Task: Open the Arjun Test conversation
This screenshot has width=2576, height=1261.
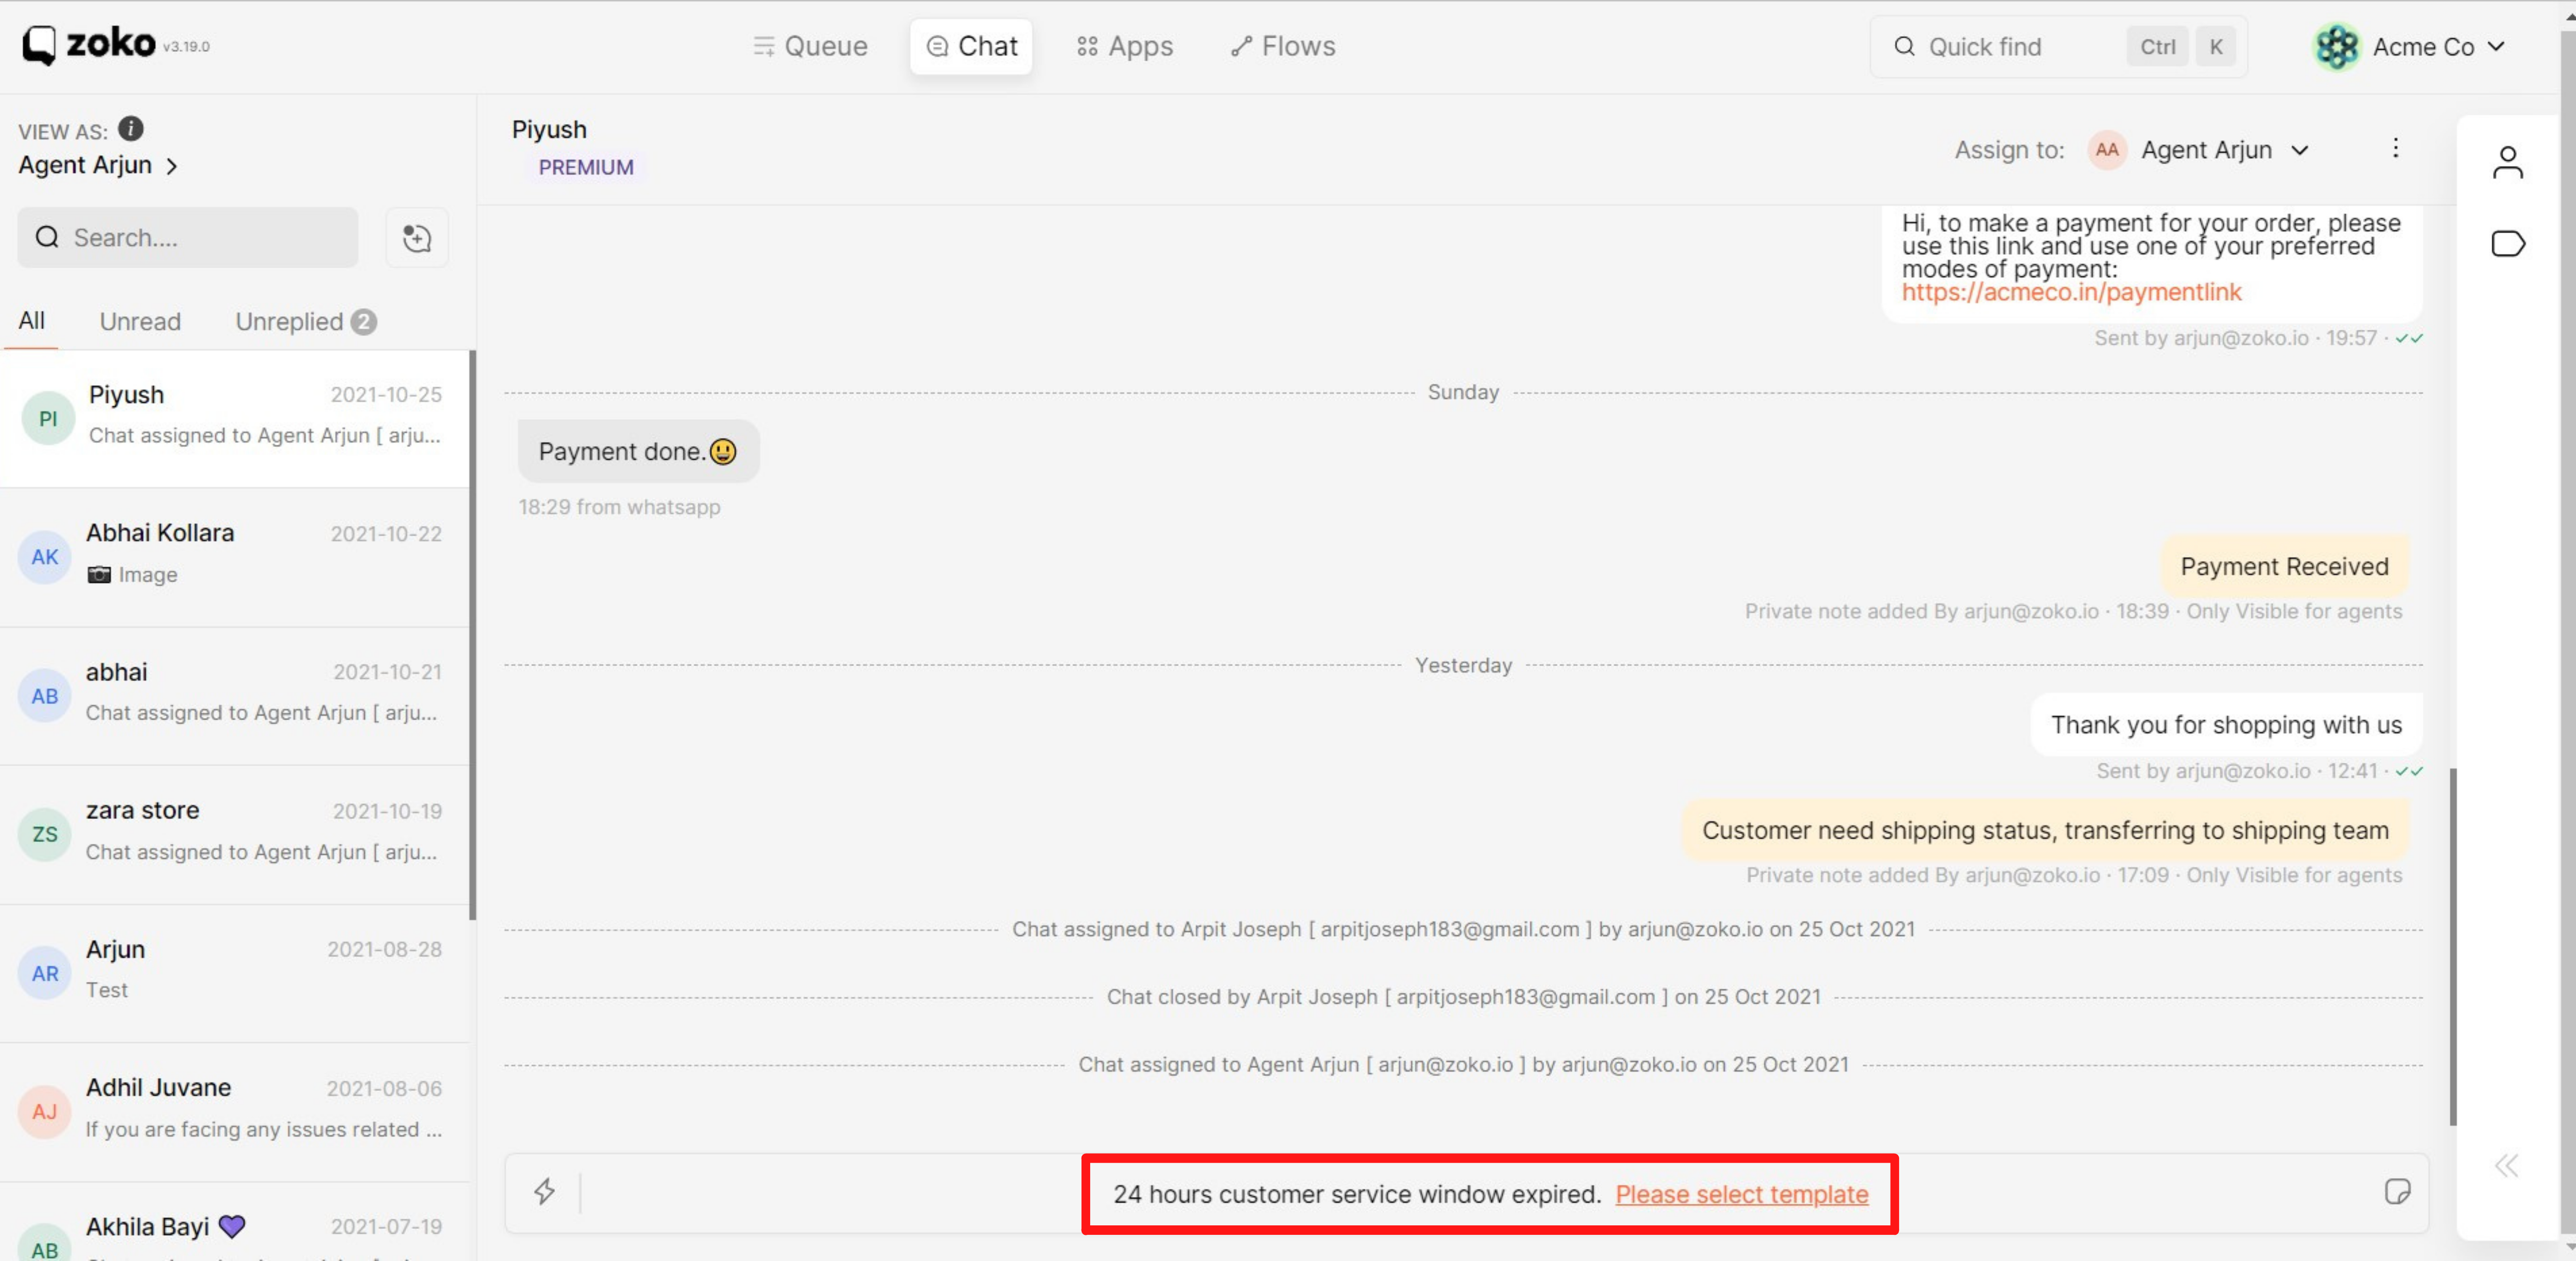Action: point(235,973)
